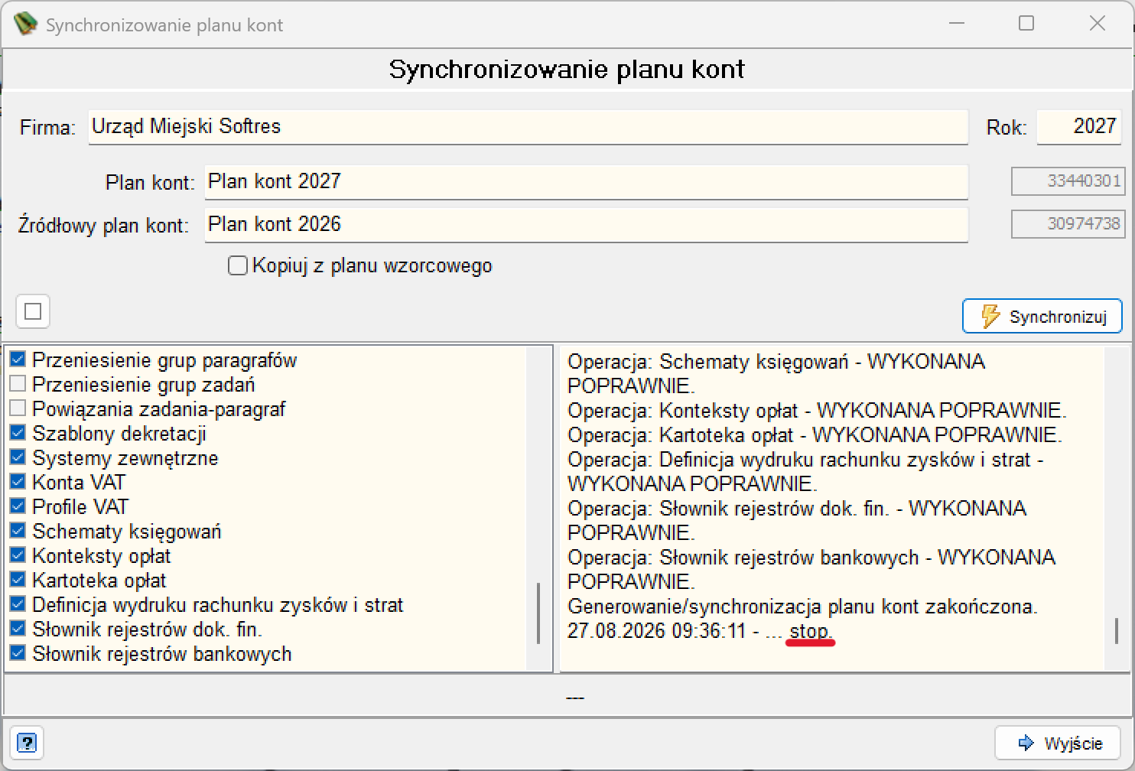Click the Źródłowy plan kont field
Viewport: 1135px width, 771px height.
point(586,224)
